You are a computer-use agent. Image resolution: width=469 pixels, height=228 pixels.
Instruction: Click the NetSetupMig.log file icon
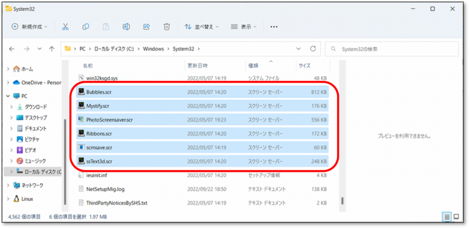click(81, 189)
